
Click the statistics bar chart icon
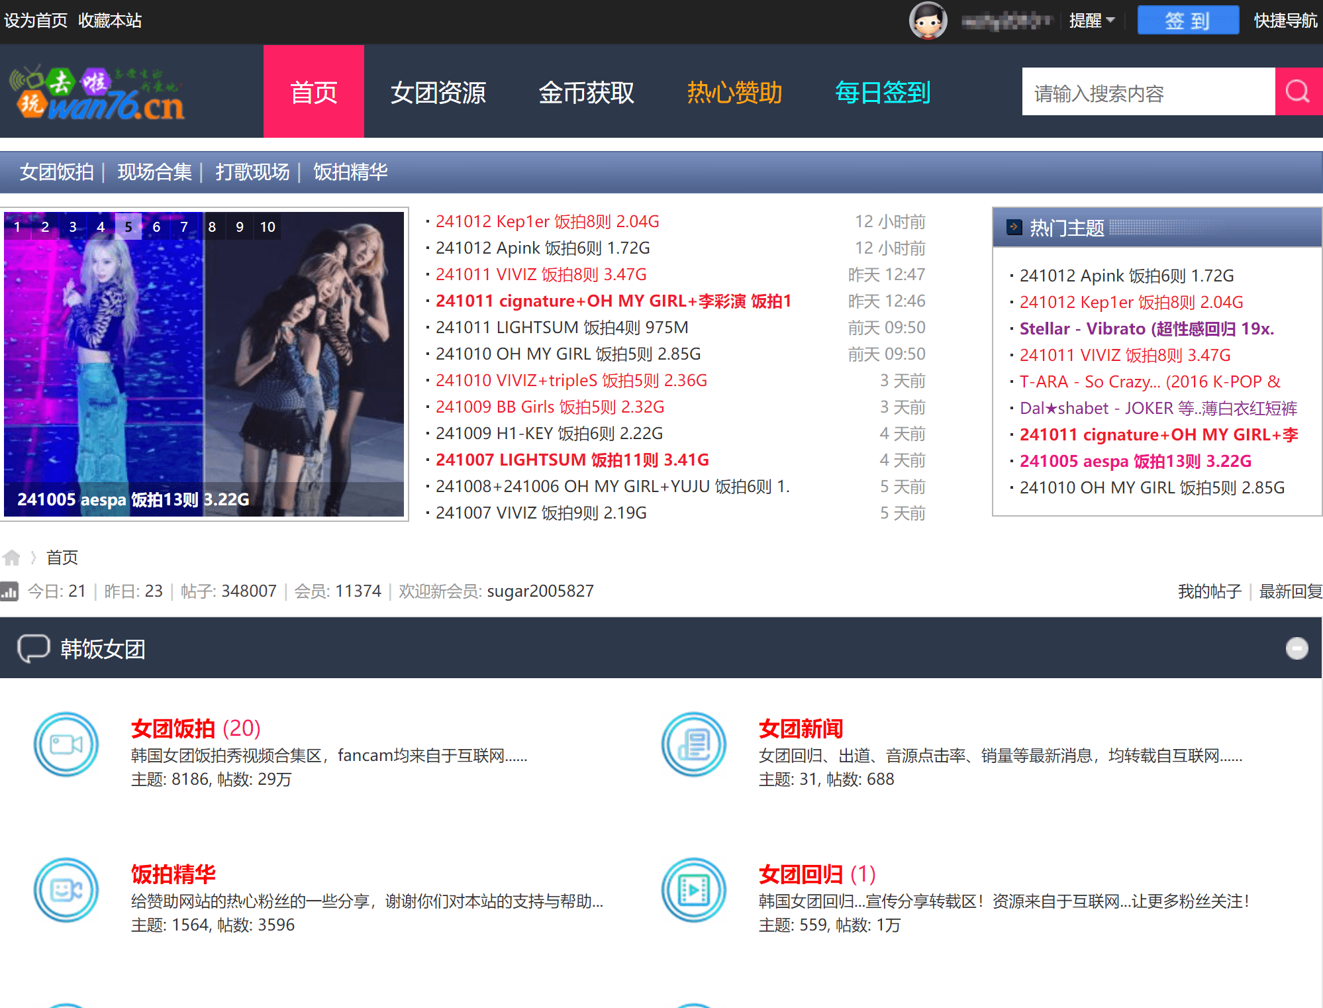9,591
